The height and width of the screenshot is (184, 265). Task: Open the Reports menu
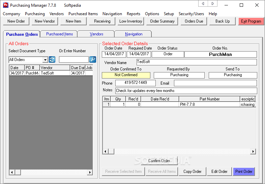tap(134, 14)
